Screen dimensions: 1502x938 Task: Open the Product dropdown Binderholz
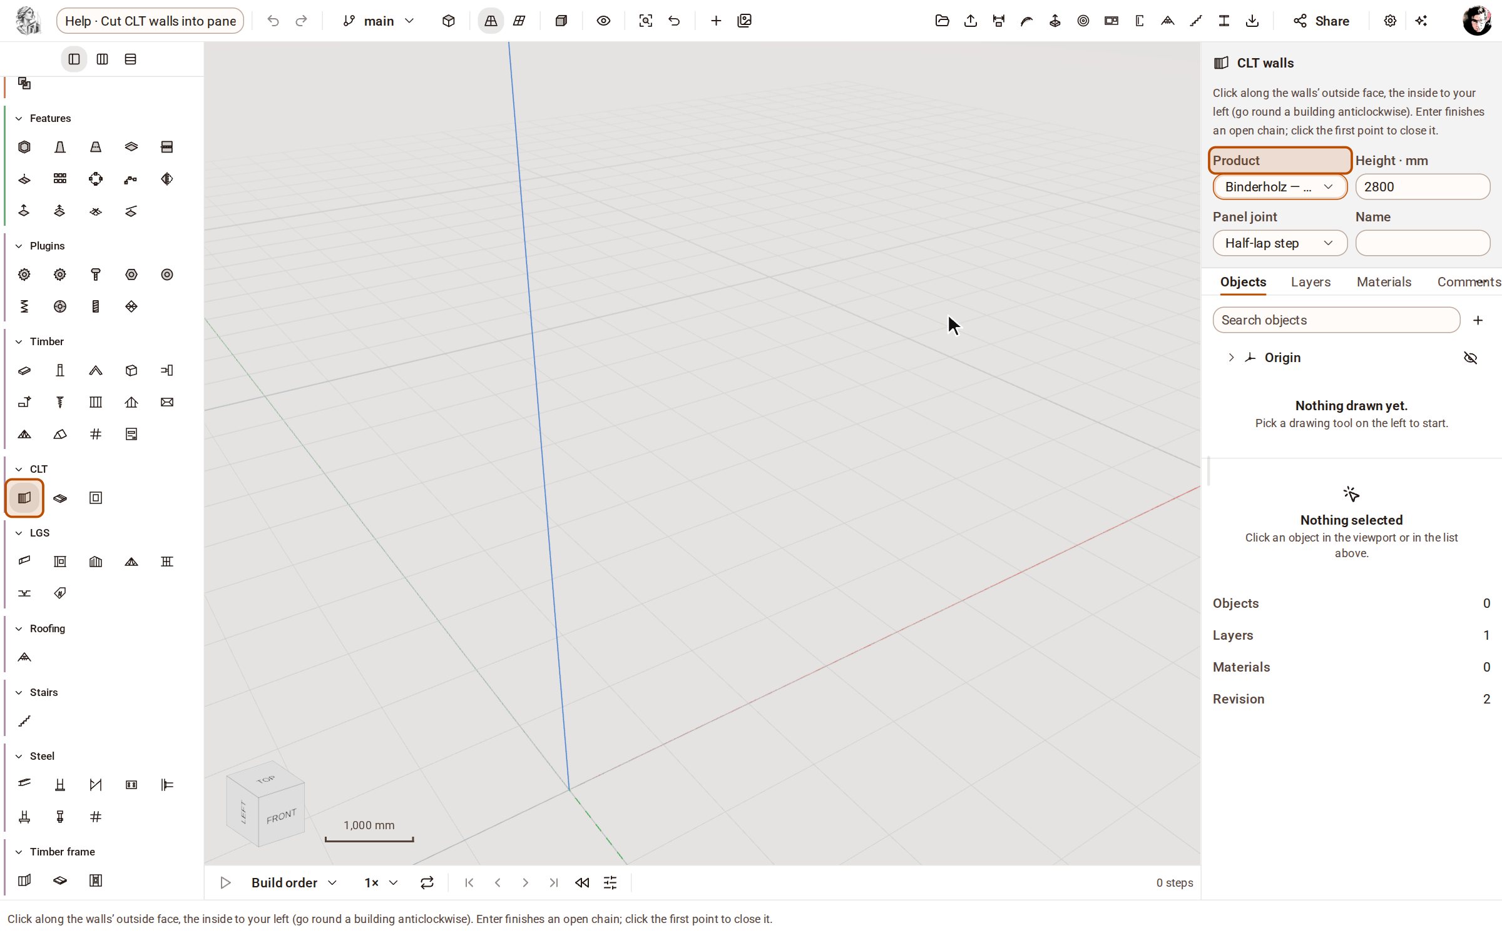tap(1280, 187)
